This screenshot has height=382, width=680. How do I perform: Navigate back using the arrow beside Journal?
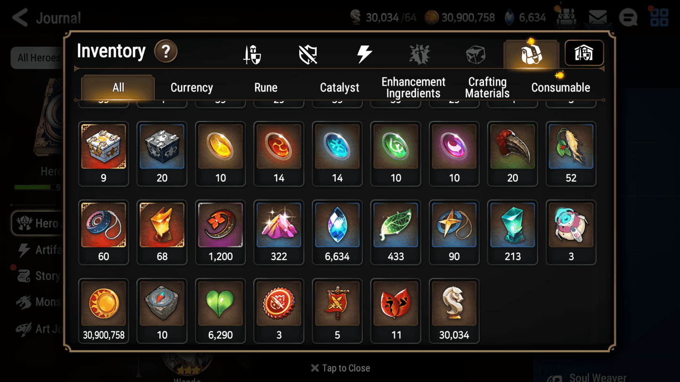tap(20, 17)
